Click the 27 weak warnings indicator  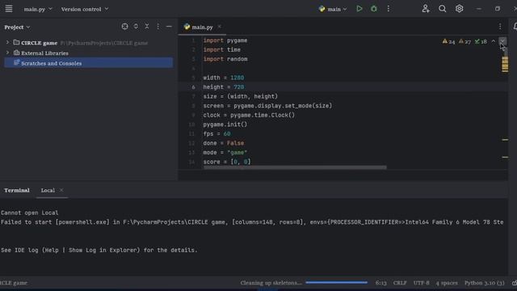(465, 41)
